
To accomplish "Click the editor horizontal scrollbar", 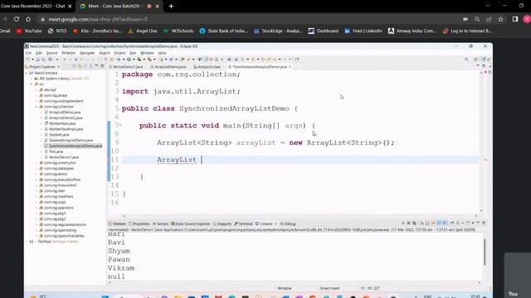I will (x=300, y=215).
